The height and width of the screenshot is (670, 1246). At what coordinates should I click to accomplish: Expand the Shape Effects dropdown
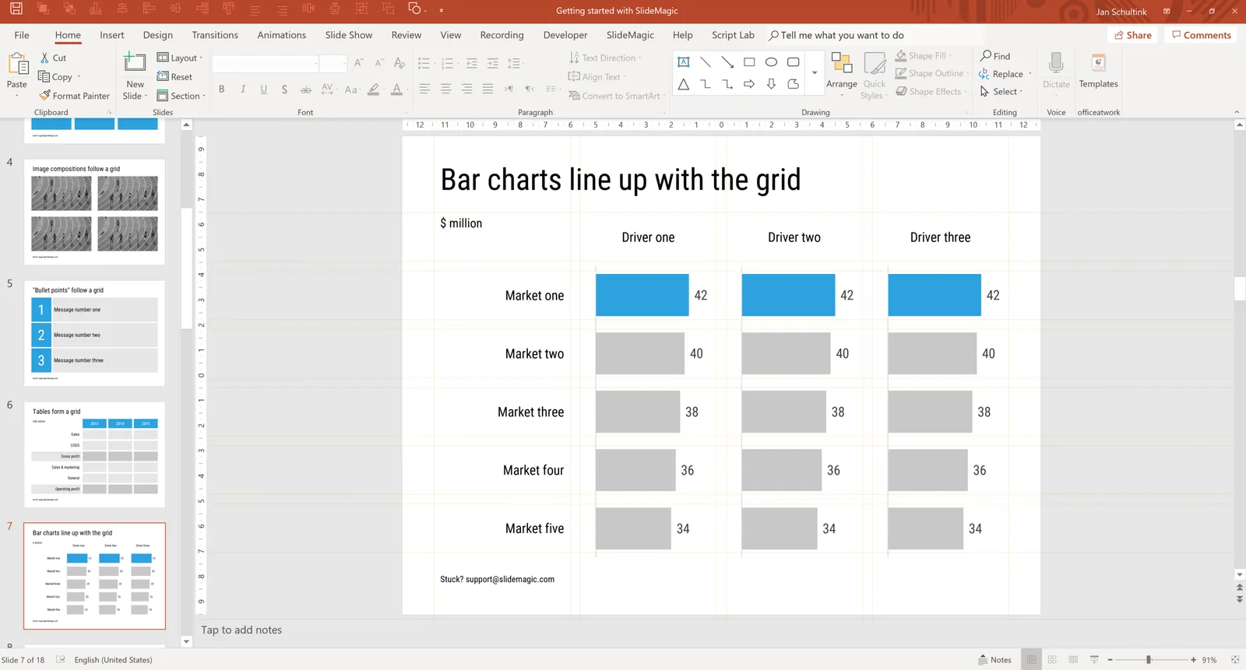pyautogui.click(x=931, y=91)
